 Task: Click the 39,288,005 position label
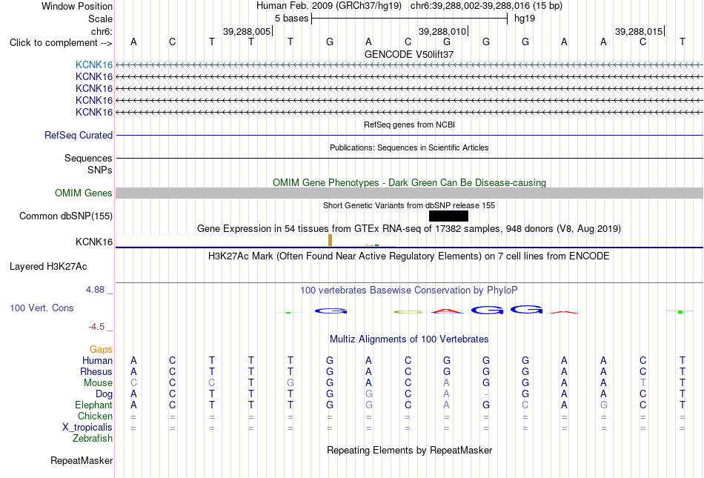click(247, 31)
